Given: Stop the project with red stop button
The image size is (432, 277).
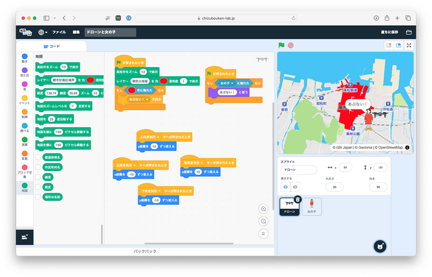Looking at the screenshot, I should click(290, 45).
